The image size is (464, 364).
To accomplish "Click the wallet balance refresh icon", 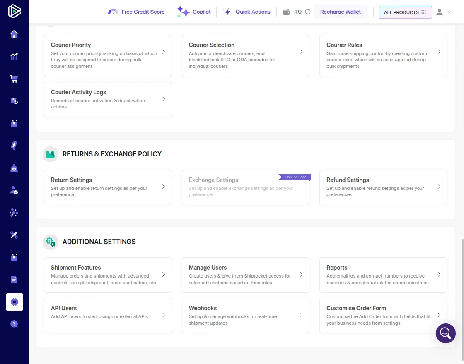I will pos(308,12).
